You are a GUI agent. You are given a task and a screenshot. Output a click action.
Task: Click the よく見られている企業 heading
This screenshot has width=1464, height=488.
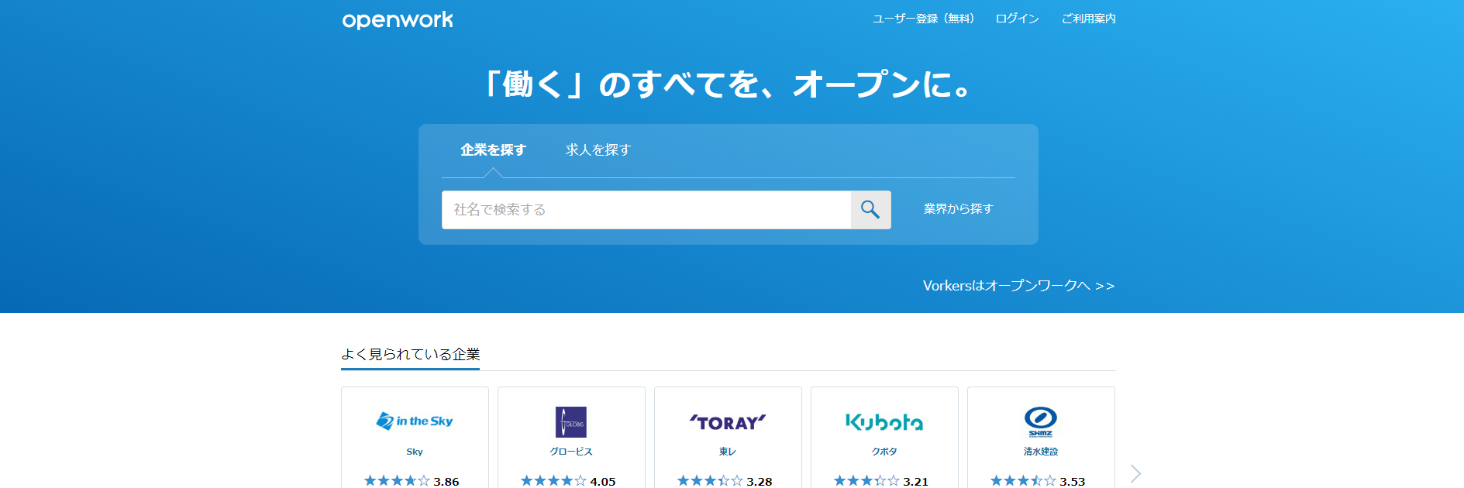click(x=411, y=355)
